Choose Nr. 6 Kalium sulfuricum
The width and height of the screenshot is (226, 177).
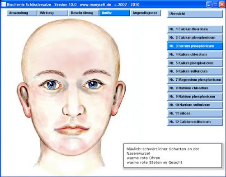click(x=195, y=71)
